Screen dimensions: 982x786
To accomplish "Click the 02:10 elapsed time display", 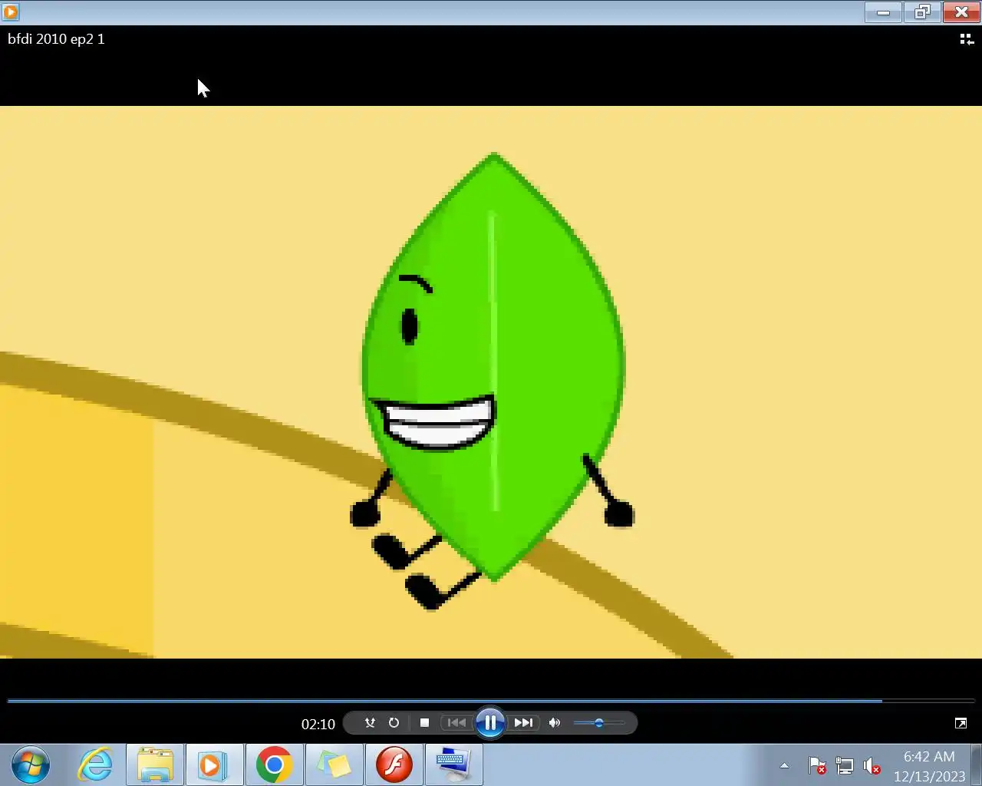I will 318,724.
